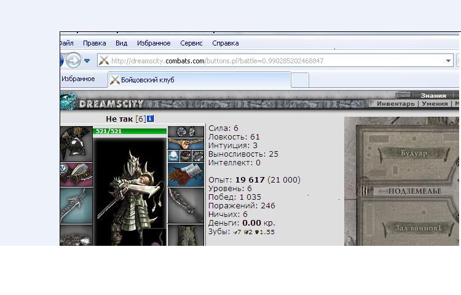Select the first ring slot with white gem

pyautogui.click(x=173, y=156)
